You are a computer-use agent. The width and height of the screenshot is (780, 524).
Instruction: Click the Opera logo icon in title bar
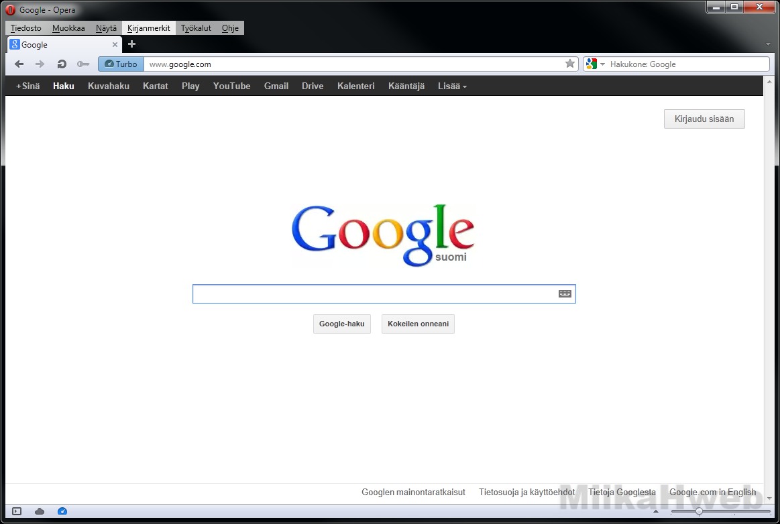(x=11, y=9)
